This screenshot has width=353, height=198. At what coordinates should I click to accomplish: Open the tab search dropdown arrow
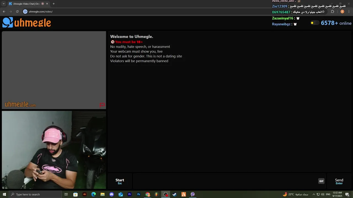pyautogui.click(x=4, y=4)
